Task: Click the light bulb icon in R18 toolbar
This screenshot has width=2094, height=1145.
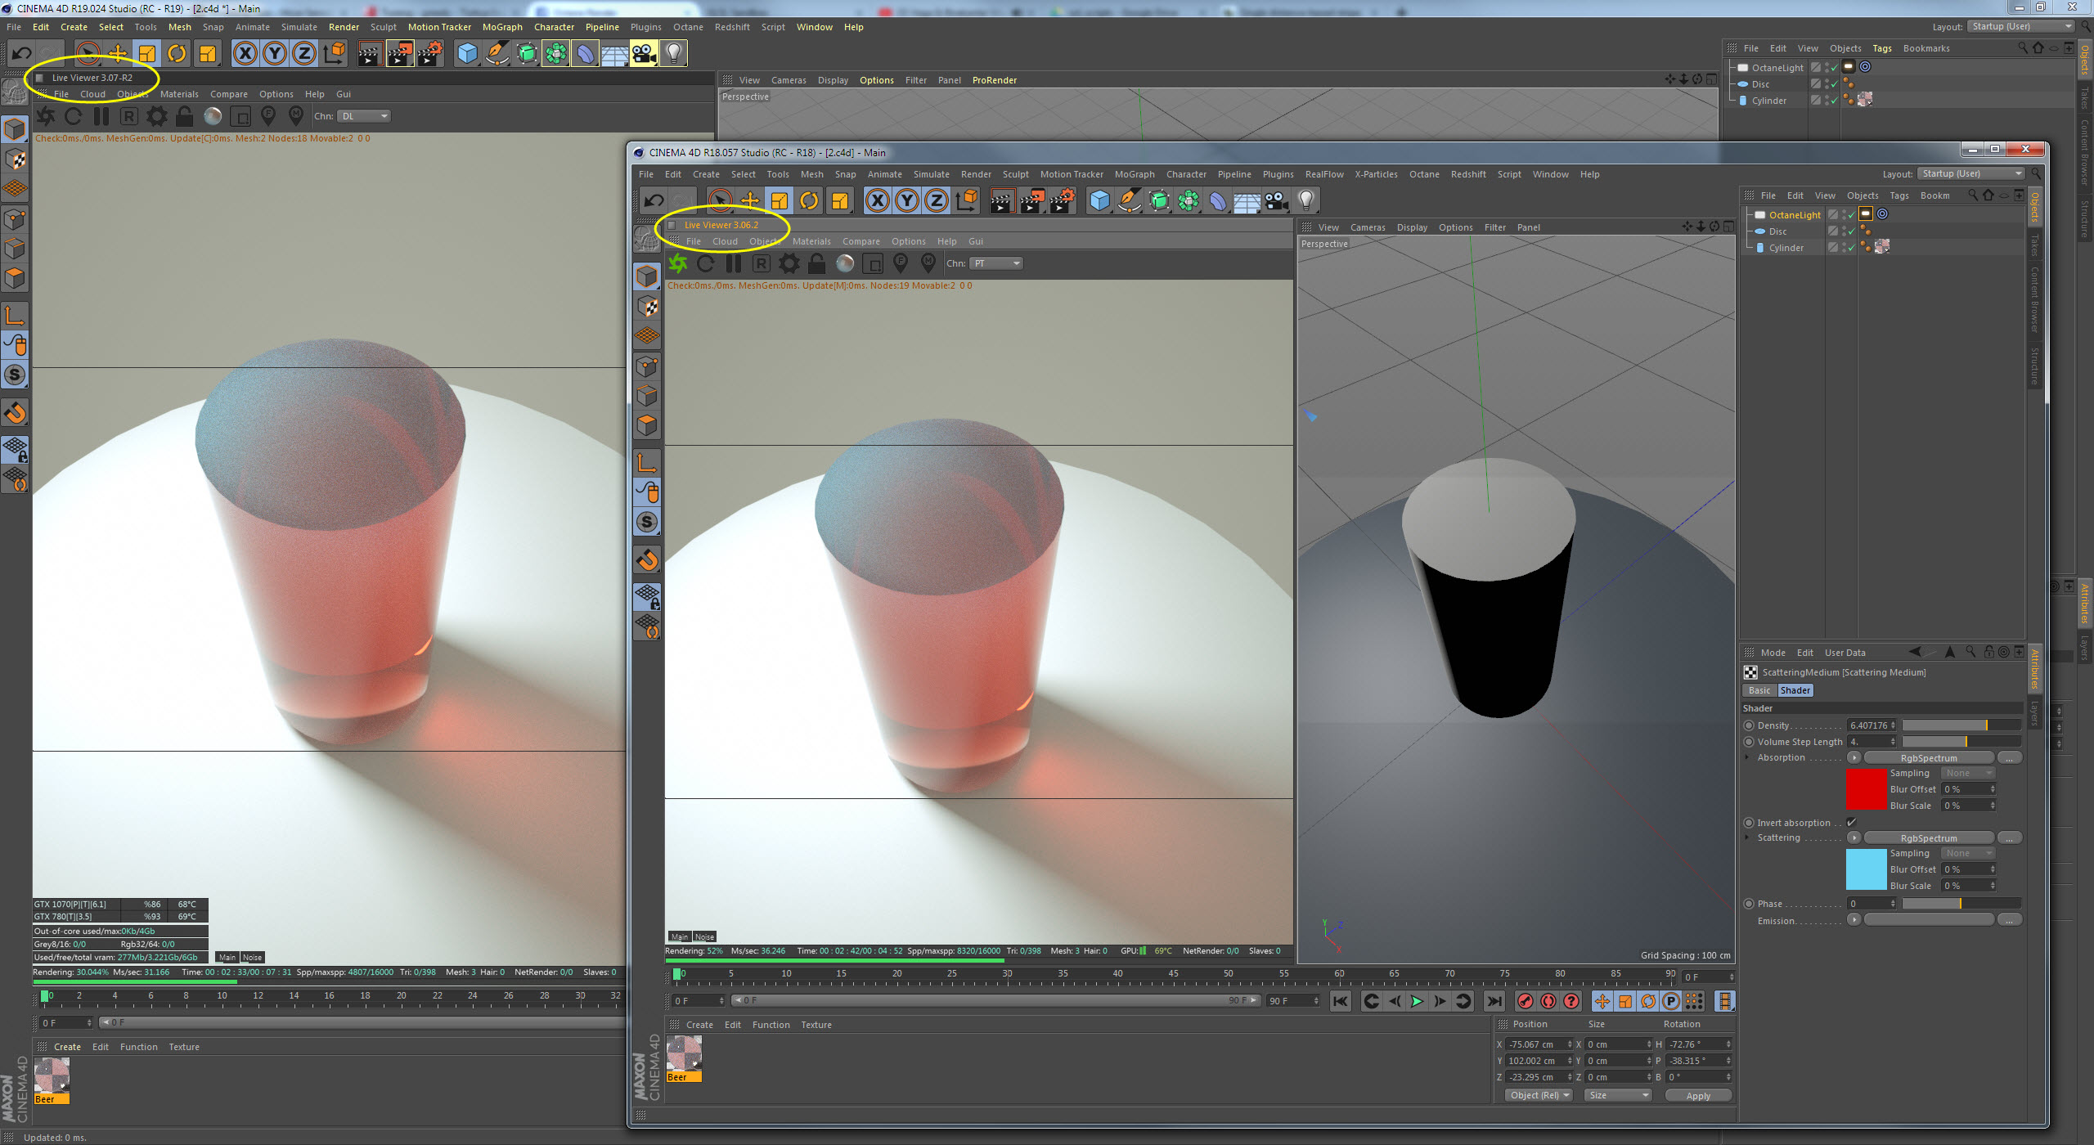Action: [1305, 200]
